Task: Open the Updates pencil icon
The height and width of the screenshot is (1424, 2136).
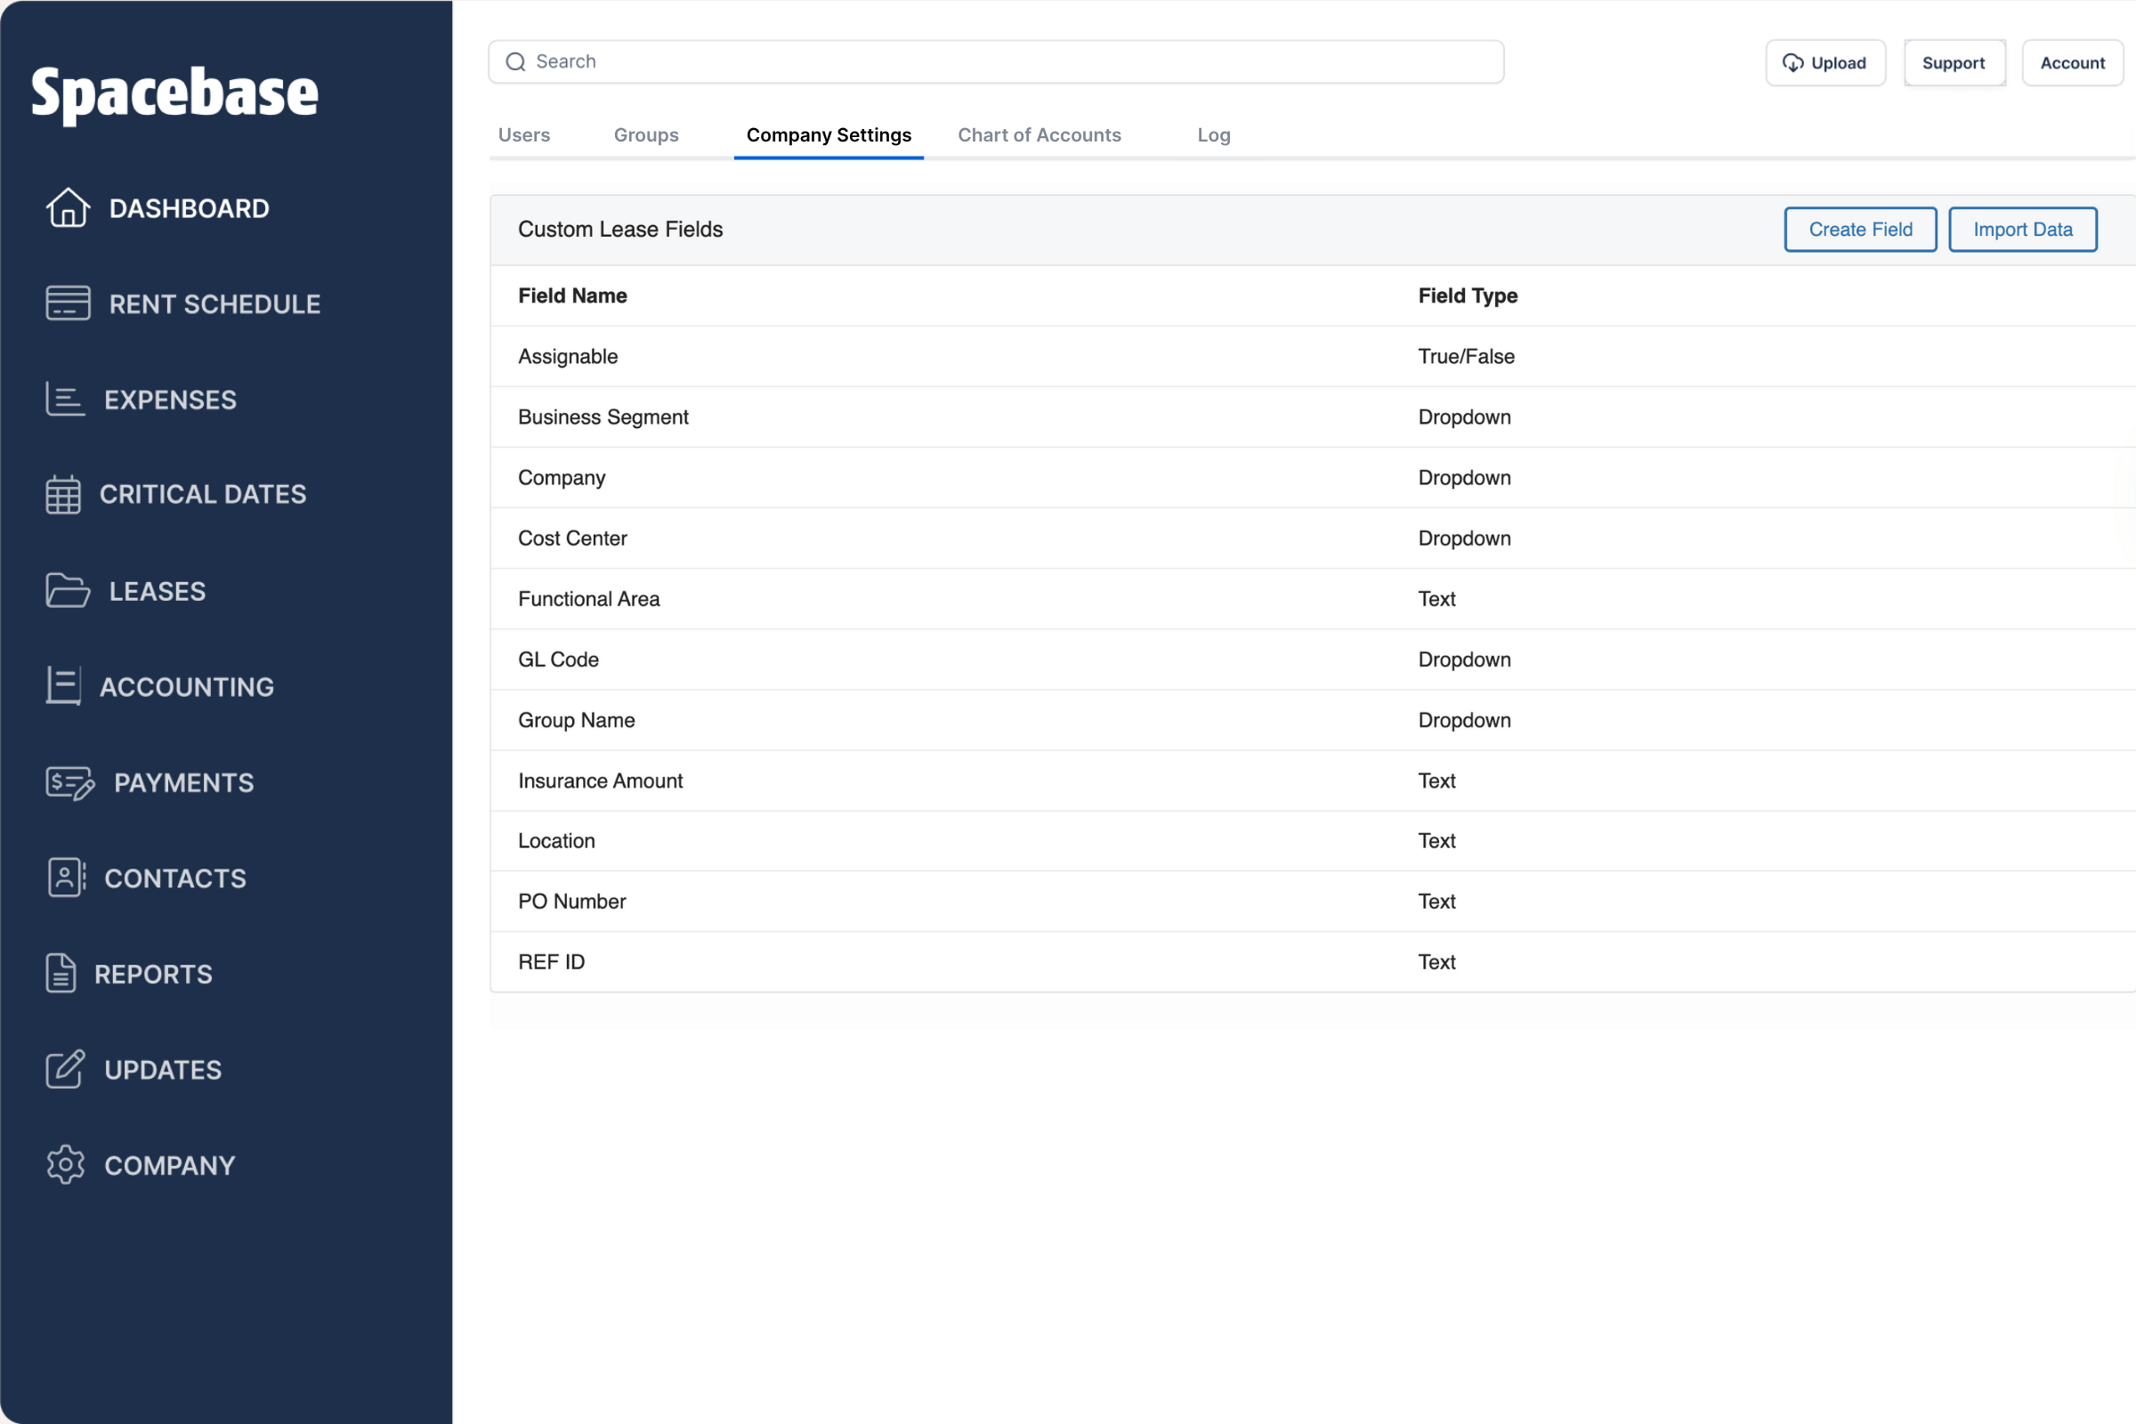Action: click(64, 1070)
